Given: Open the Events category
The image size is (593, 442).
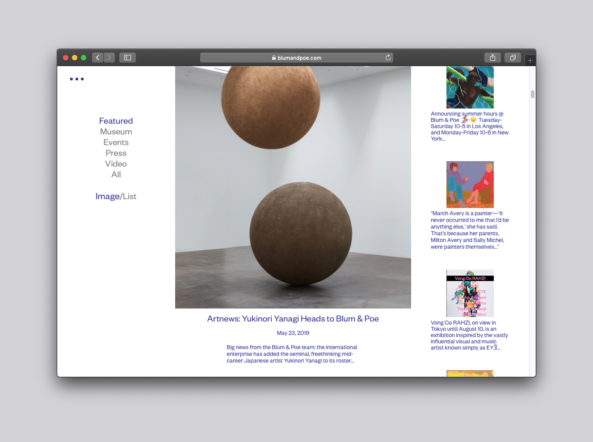Looking at the screenshot, I should 116,142.
